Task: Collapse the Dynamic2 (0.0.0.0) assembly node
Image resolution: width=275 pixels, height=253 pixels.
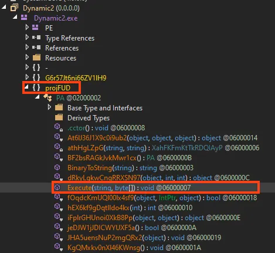Action: (4, 8)
